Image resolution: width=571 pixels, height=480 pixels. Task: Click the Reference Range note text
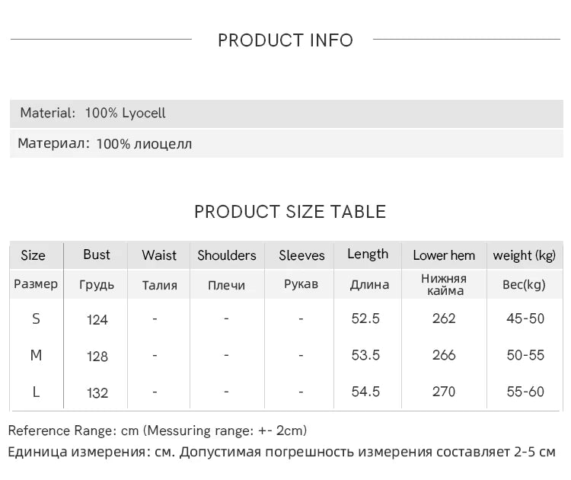158,430
